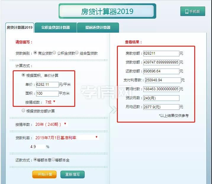
Task: Select 等额本息 repayment method
Action: tap(35, 159)
